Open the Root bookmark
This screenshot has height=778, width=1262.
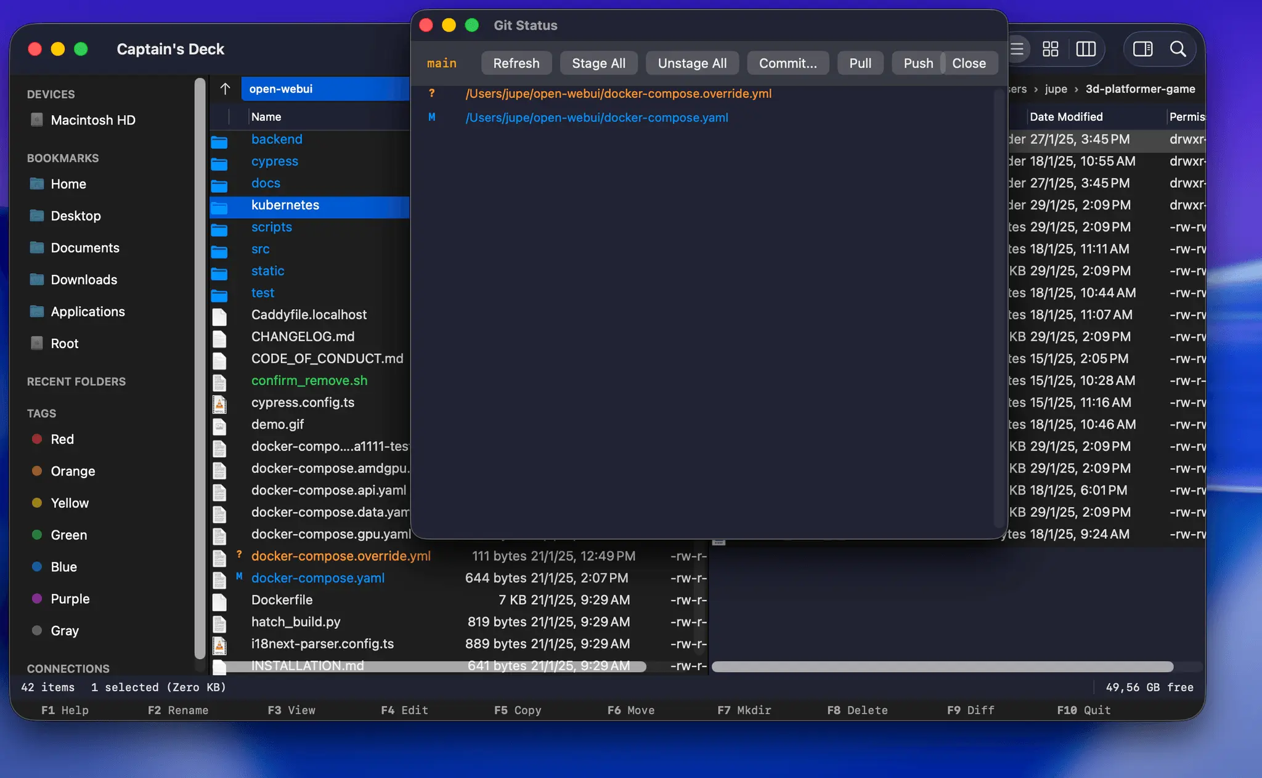point(64,344)
